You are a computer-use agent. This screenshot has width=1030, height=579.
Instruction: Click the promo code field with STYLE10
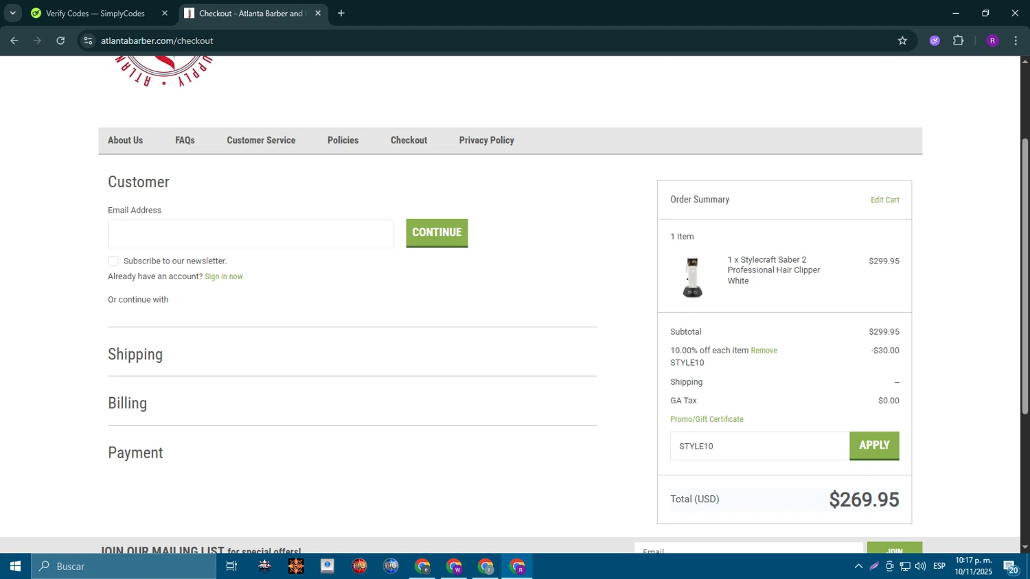759,446
